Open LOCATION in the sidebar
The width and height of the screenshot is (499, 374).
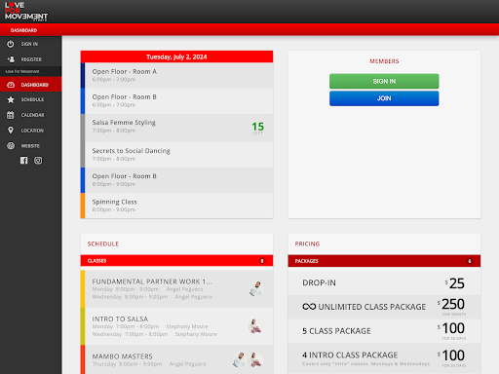(31, 131)
